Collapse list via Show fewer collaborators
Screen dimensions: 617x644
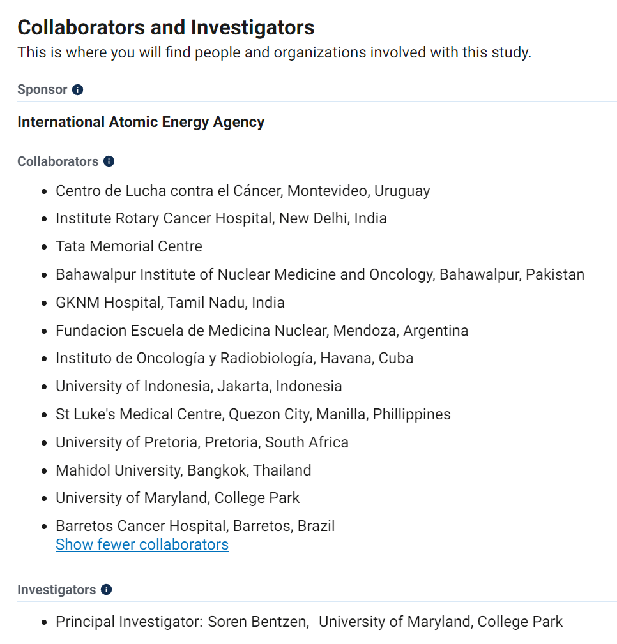[x=142, y=544]
